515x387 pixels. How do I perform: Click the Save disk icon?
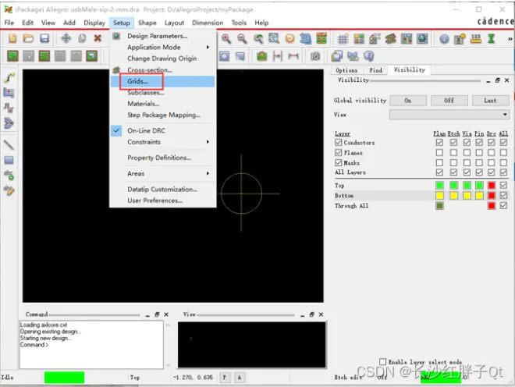(x=44, y=38)
